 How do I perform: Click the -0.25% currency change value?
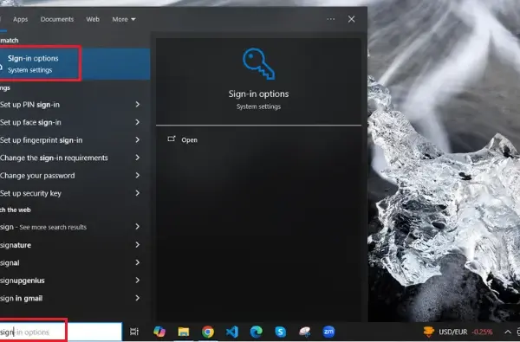point(482,332)
